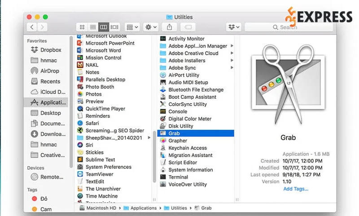Expand the SheepShaver folder arrow
This screenshot has height=216, width=359.
[x=149, y=138]
